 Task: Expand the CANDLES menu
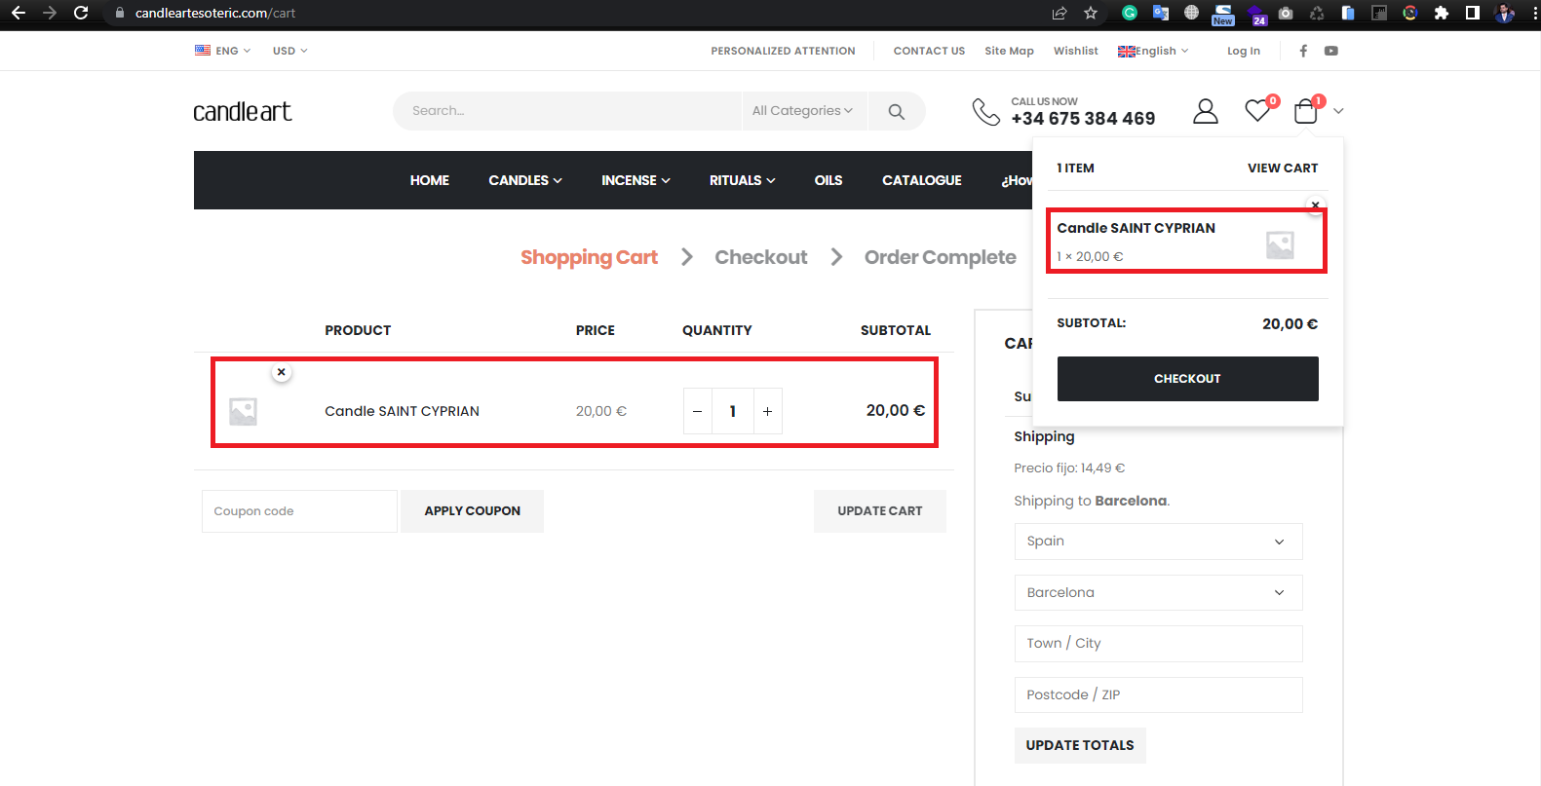click(x=525, y=180)
